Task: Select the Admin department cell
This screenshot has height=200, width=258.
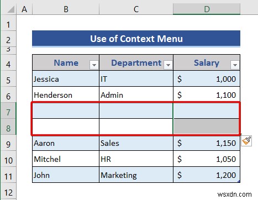Action: [x=136, y=94]
